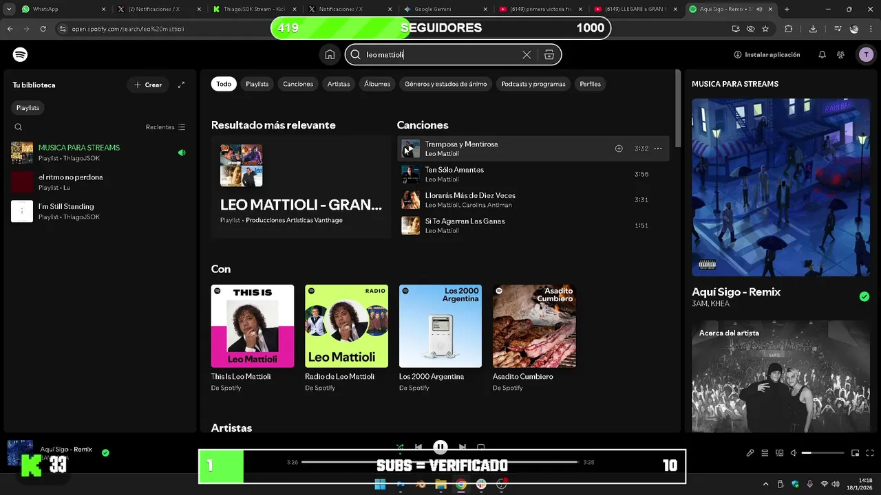Open the Browse icon beside search

(549, 54)
